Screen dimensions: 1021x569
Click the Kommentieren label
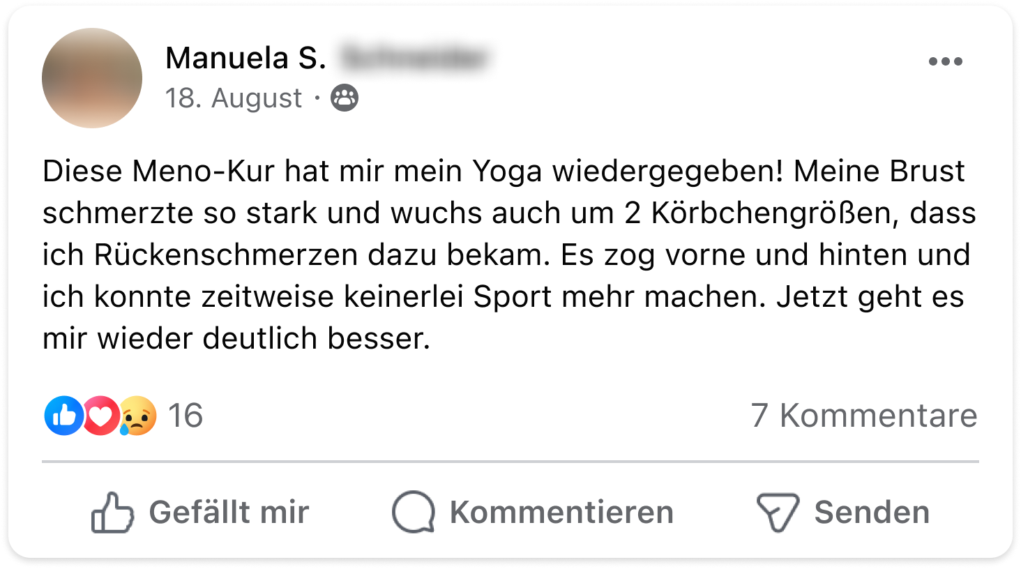click(x=561, y=513)
